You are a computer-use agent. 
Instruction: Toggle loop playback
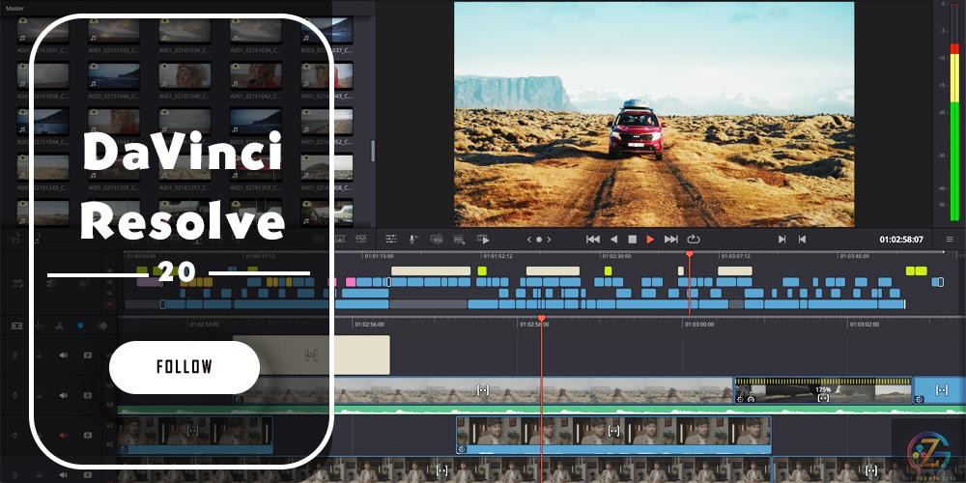pos(694,239)
